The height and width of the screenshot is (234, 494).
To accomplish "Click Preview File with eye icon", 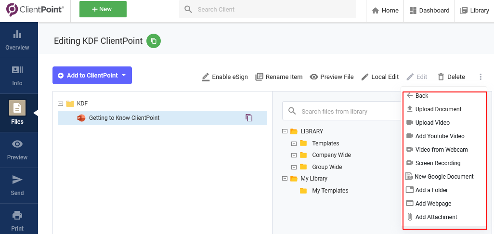I will tap(331, 77).
